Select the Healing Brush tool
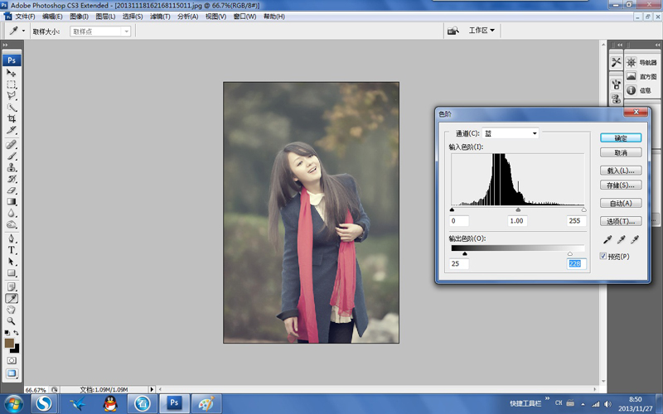Image resolution: width=663 pixels, height=414 pixels. 11,144
